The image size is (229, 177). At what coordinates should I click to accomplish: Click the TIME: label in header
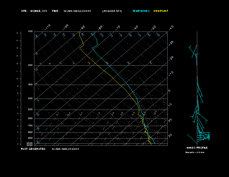pos(56,11)
